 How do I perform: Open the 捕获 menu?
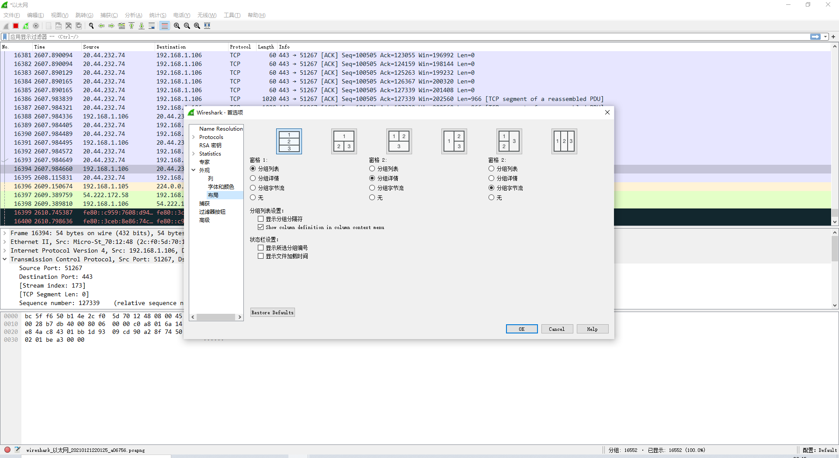pyautogui.click(x=109, y=15)
